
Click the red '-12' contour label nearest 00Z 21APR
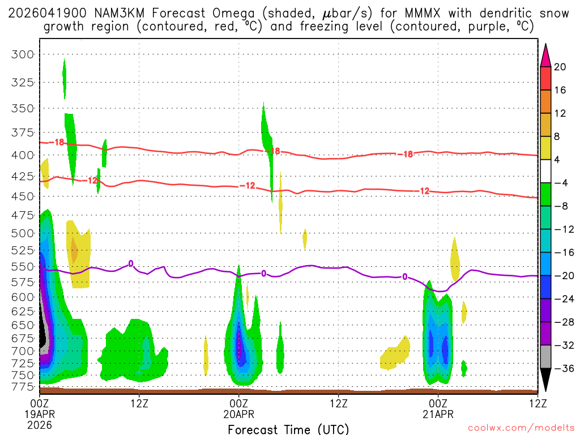click(x=422, y=191)
